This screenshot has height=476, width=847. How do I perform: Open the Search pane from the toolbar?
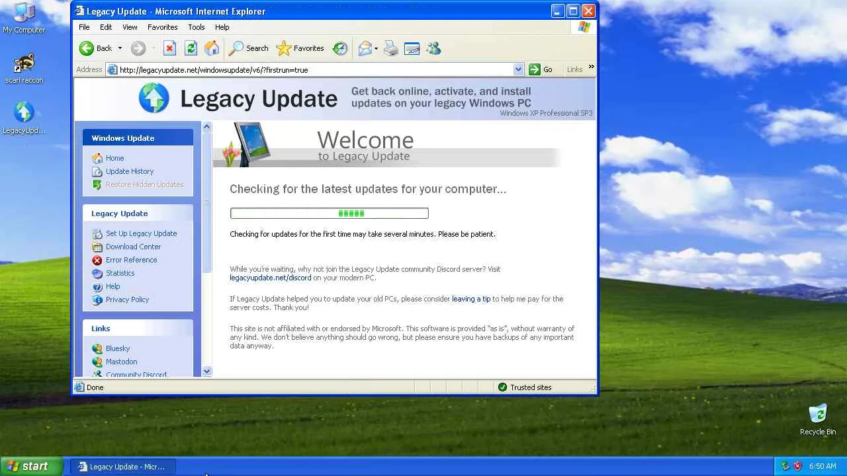[x=249, y=48]
